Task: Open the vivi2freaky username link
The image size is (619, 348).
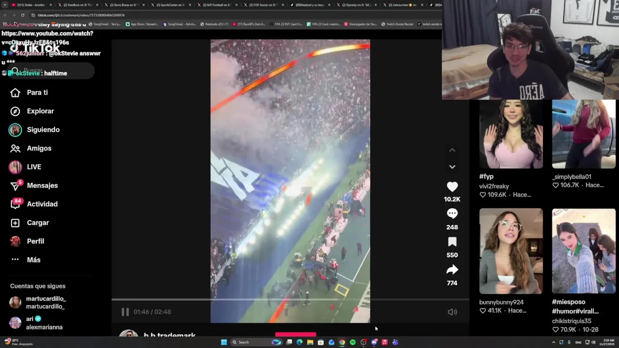Action: pos(494,186)
